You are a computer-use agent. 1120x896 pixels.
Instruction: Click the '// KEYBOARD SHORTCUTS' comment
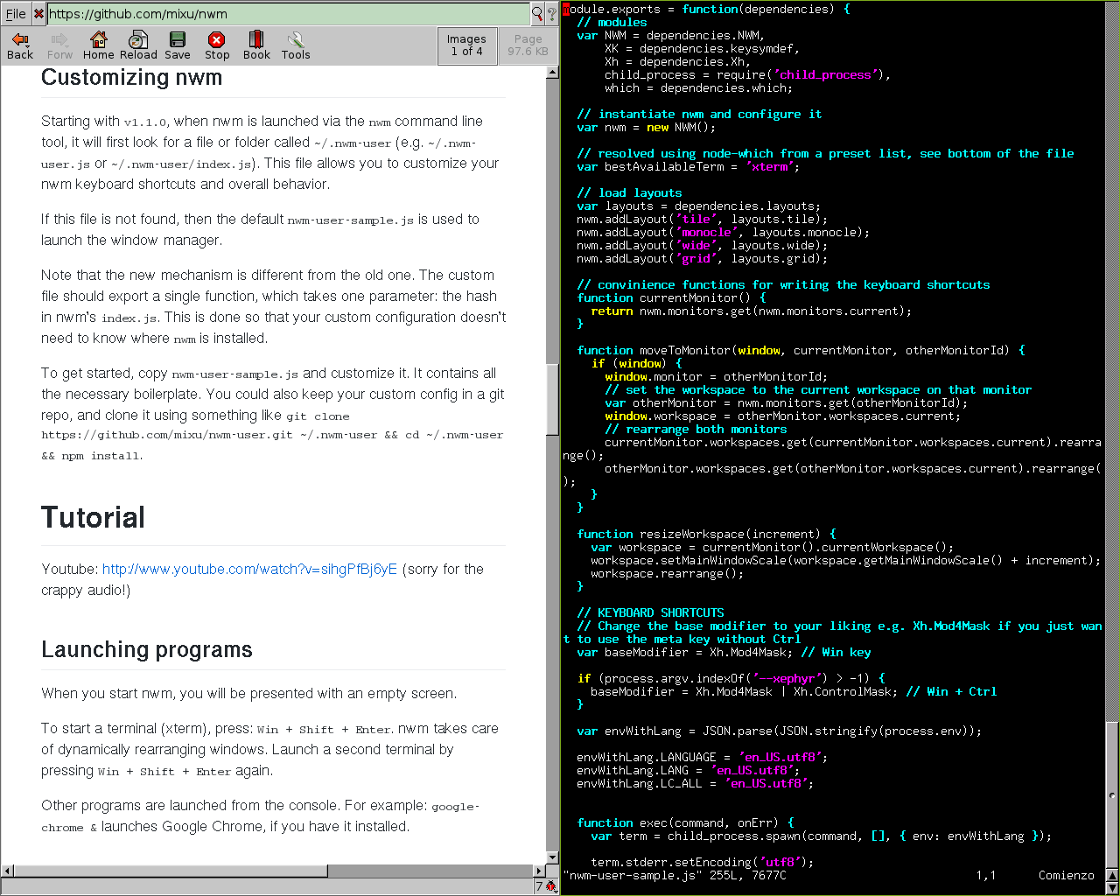tap(650, 613)
